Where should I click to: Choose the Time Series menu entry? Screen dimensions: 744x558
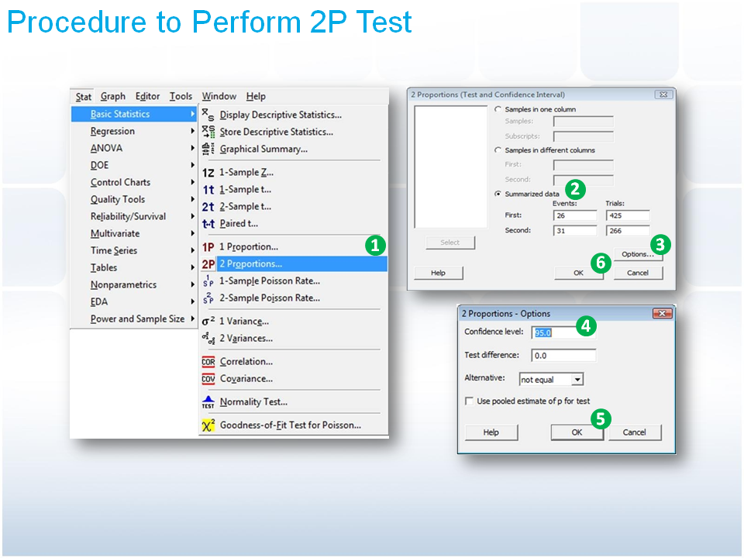pos(134,250)
